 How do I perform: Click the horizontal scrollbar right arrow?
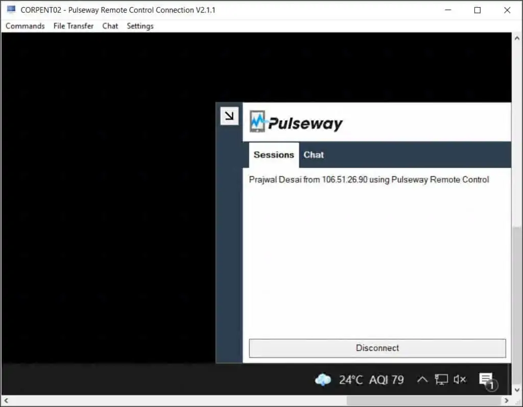tap(506, 401)
